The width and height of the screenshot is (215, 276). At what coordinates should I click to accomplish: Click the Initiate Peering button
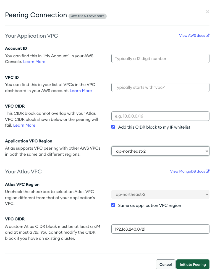pyautogui.click(x=193, y=264)
